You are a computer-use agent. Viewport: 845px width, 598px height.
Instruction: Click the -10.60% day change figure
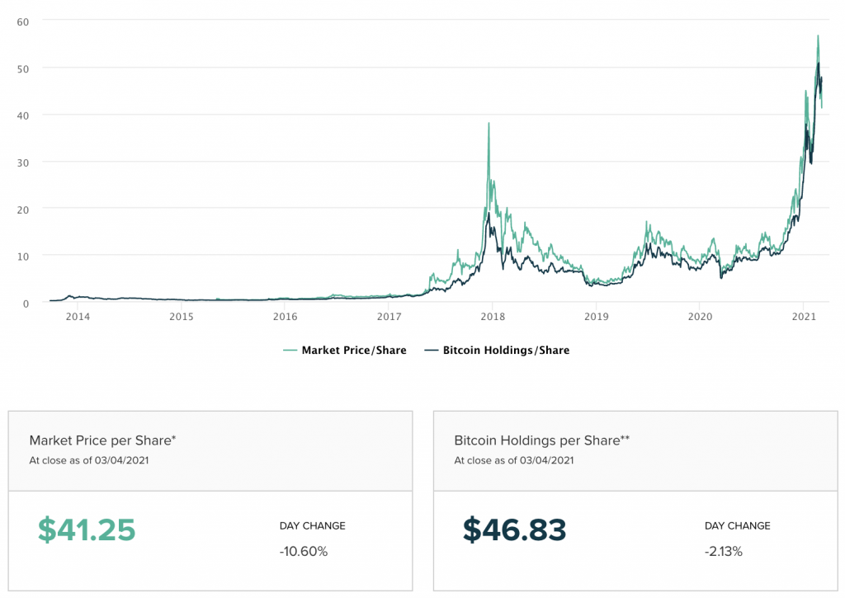point(303,551)
